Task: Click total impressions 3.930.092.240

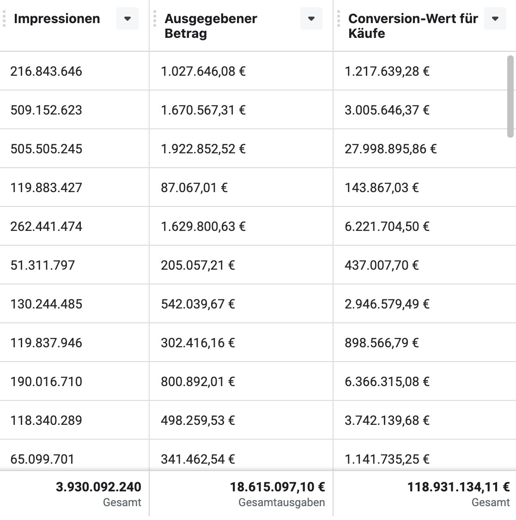Action: [x=98, y=487]
